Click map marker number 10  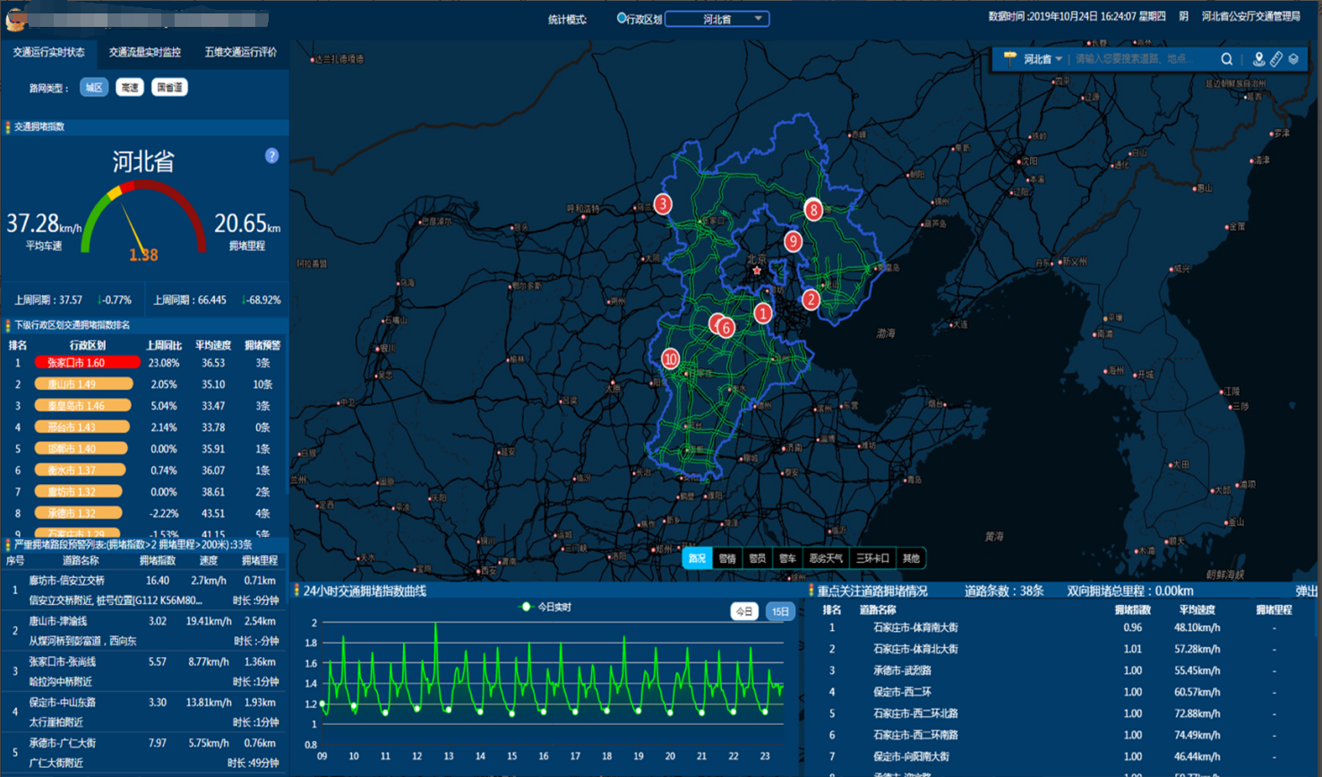pos(670,359)
